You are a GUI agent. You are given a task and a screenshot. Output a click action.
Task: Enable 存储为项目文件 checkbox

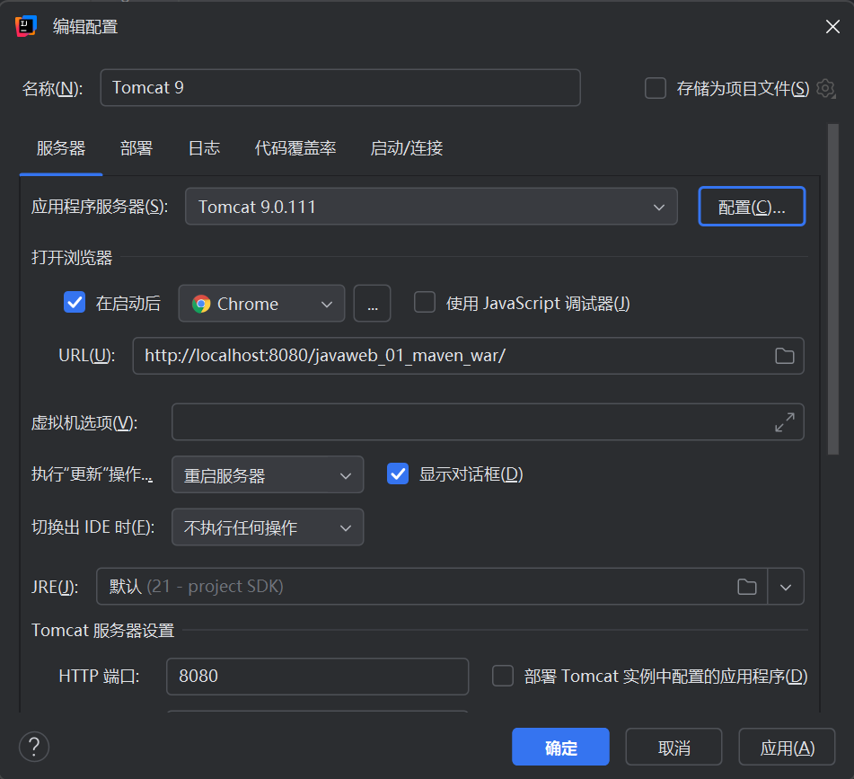point(656,88)
